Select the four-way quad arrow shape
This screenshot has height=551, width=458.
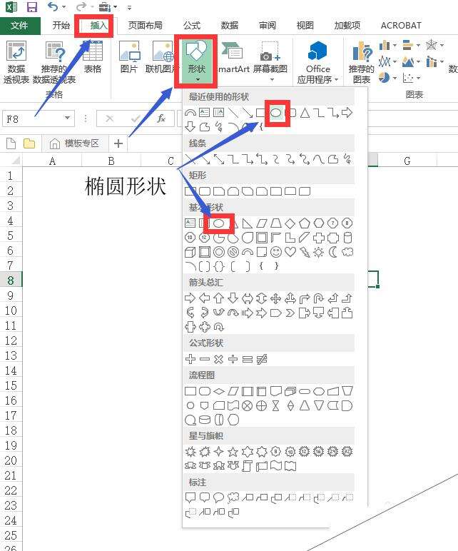click(275, 298)
